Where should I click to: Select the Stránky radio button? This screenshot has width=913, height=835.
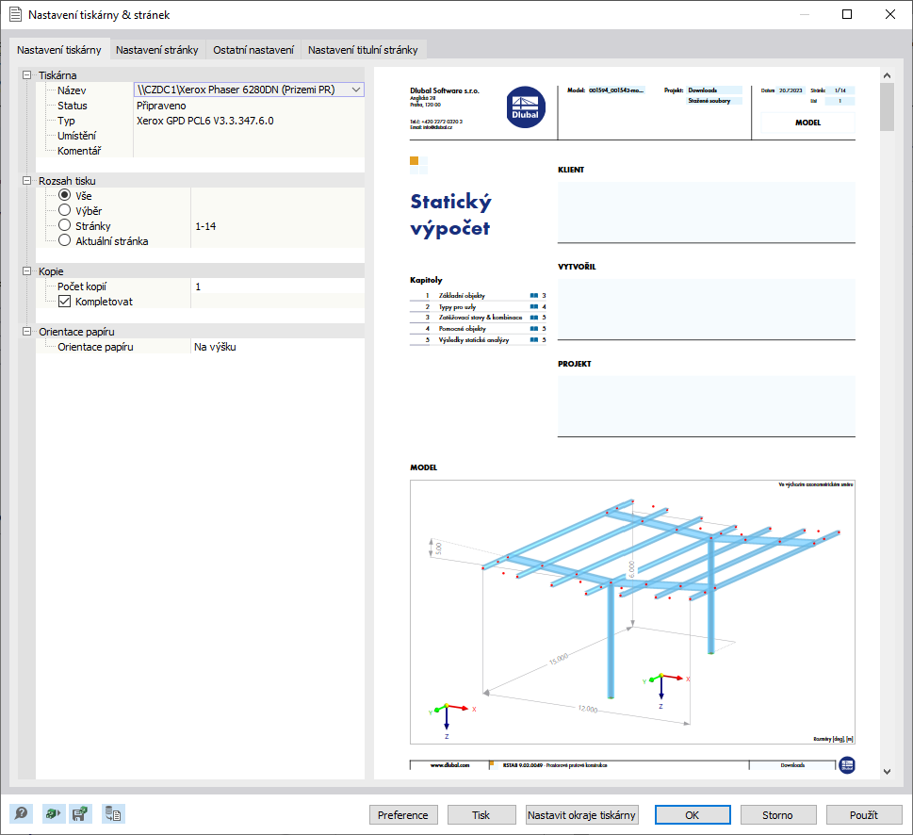[x=65, y=225]
